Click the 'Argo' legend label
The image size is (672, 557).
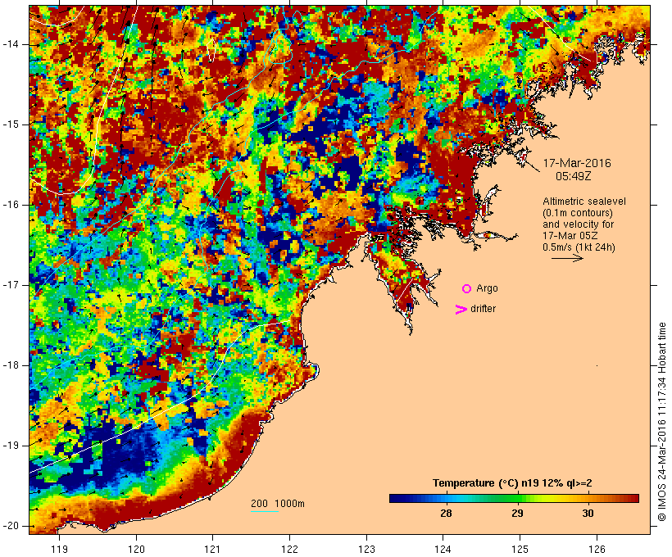(x=487, y=289)
